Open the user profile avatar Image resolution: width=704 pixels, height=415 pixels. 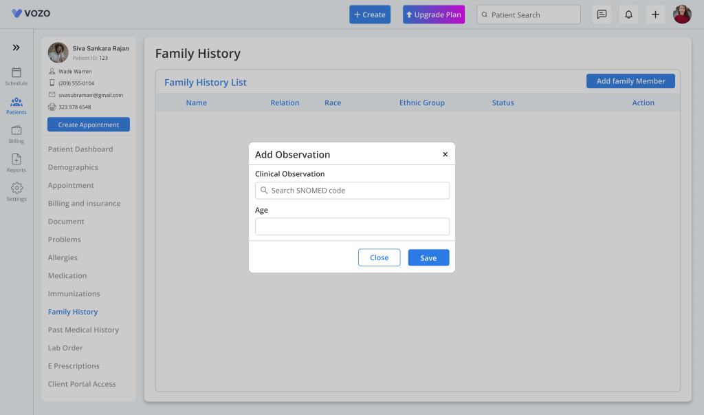(x=682, y=14)
